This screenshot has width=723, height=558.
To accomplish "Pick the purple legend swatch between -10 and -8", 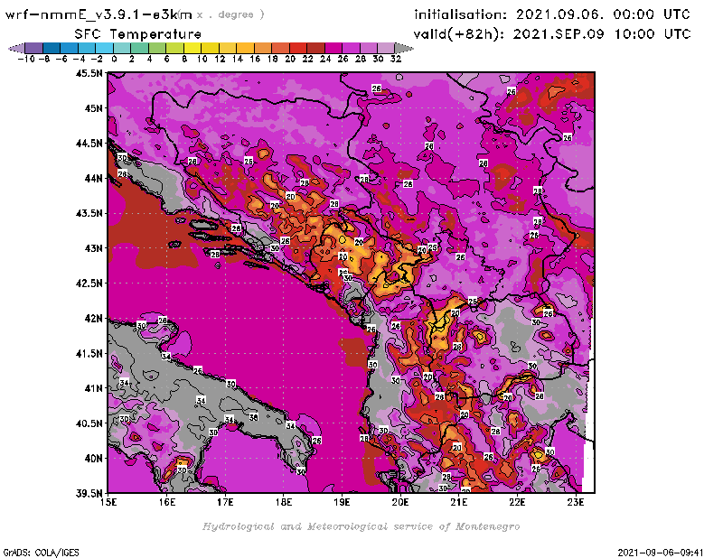I will tap(34, 48).
